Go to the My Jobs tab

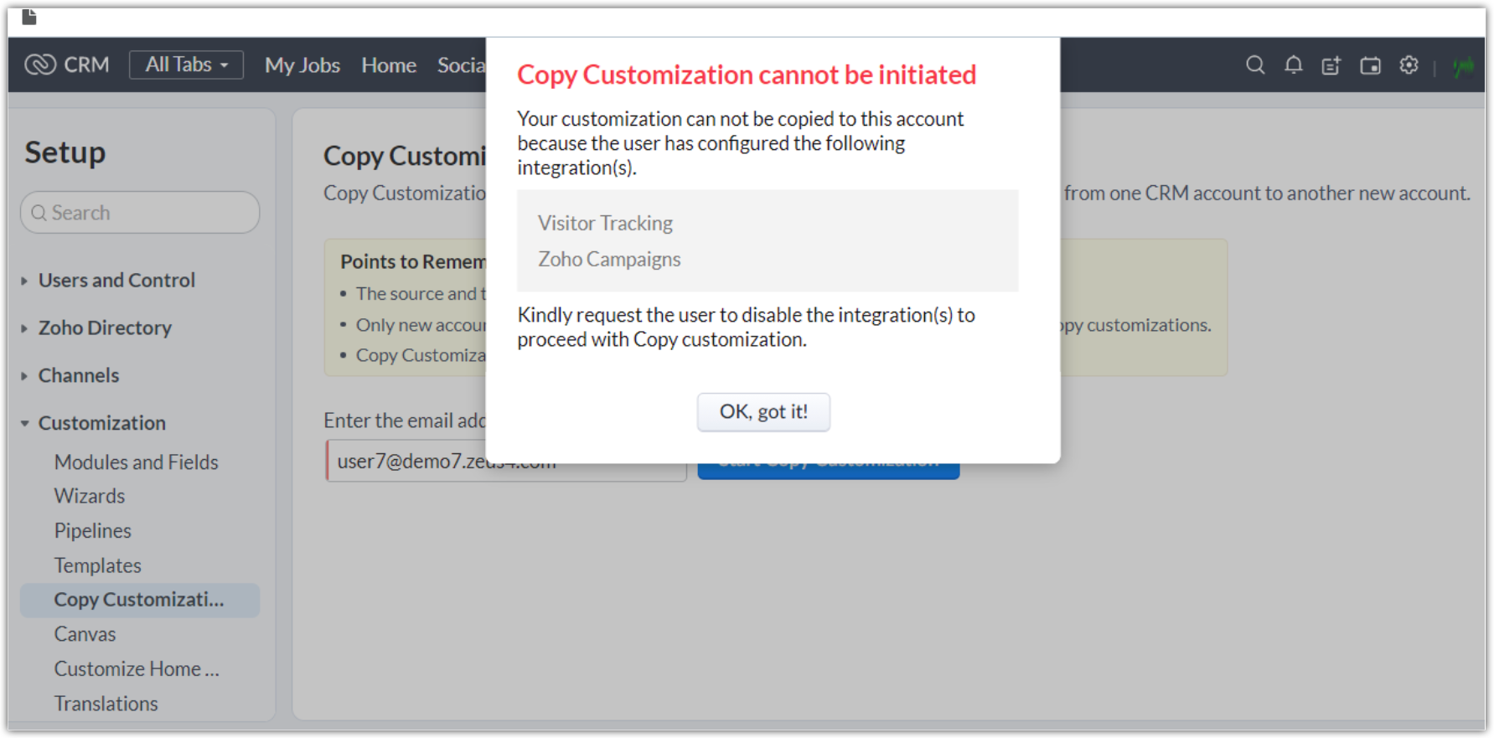[302, 65]
